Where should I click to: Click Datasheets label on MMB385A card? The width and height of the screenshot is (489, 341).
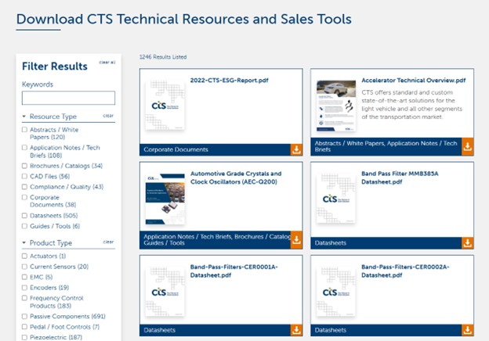coord(330,243)
